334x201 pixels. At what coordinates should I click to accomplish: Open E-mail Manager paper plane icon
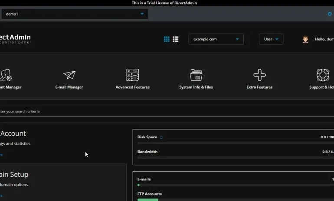click(x=69, y=75)
